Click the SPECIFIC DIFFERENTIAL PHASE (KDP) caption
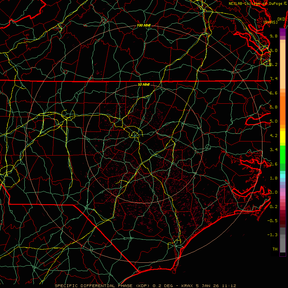Image resolution: width=288 pixels, height=288 pixels. [x=102, y=286]
